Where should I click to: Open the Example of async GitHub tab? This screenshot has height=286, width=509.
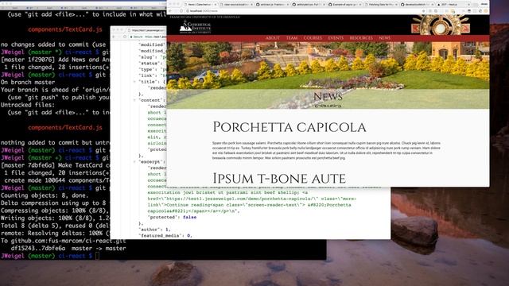click(344, 5)
